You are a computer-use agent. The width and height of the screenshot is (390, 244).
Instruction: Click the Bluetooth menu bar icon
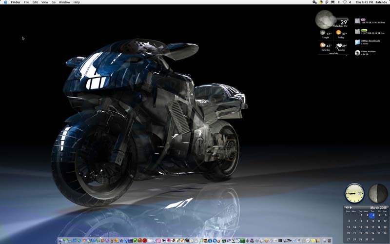[339, 2]
